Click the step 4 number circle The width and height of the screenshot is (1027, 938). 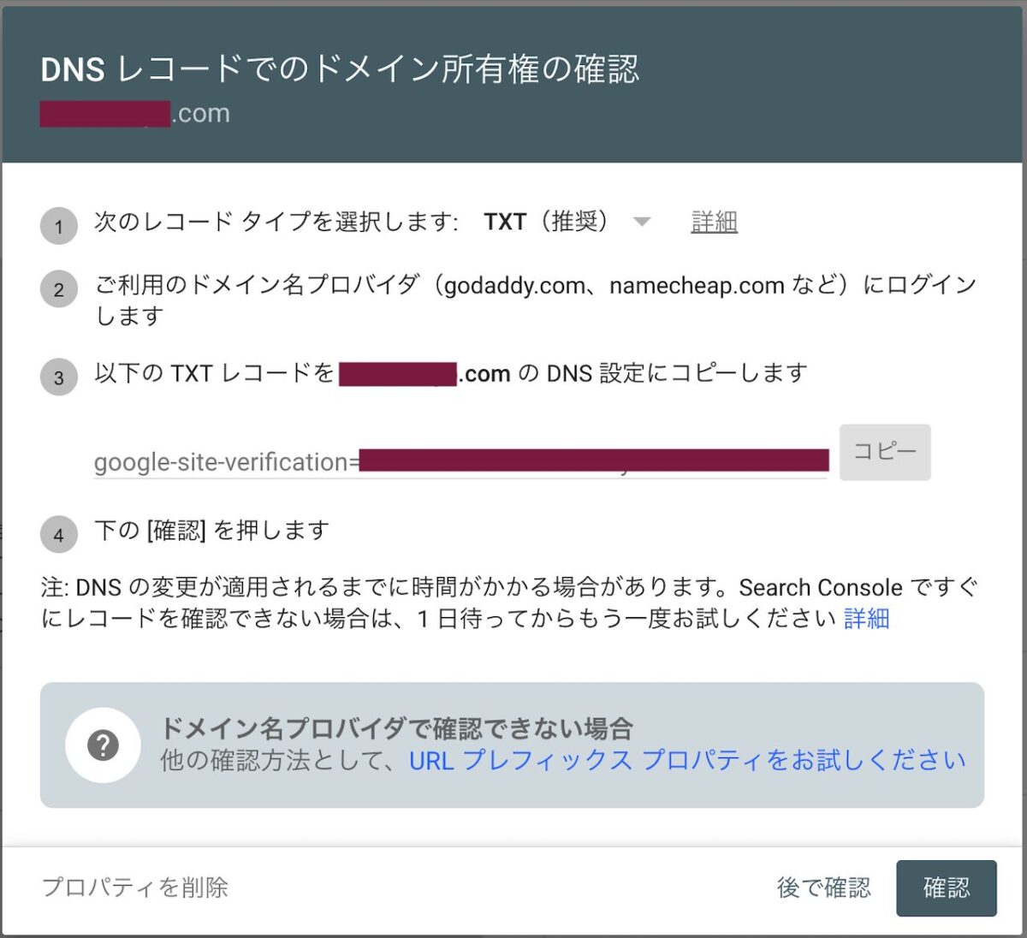tap(59, 535)
